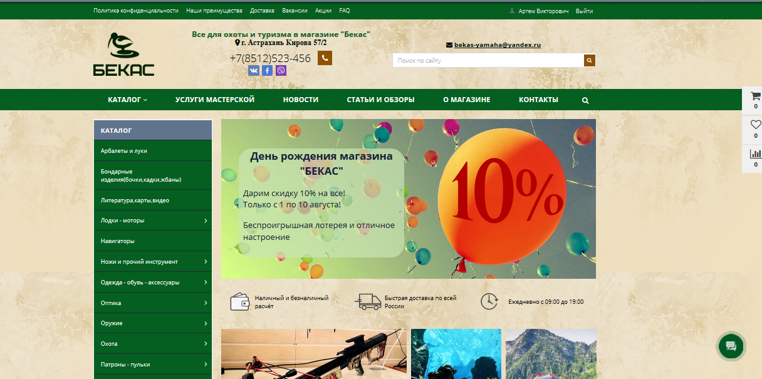Open the VK social network icon

tap(253, 71)
